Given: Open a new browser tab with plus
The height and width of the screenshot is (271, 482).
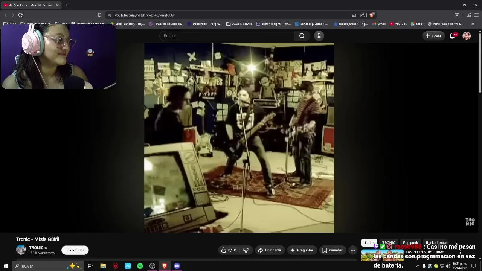Looking at the screenshot, I should coord(67,5).
